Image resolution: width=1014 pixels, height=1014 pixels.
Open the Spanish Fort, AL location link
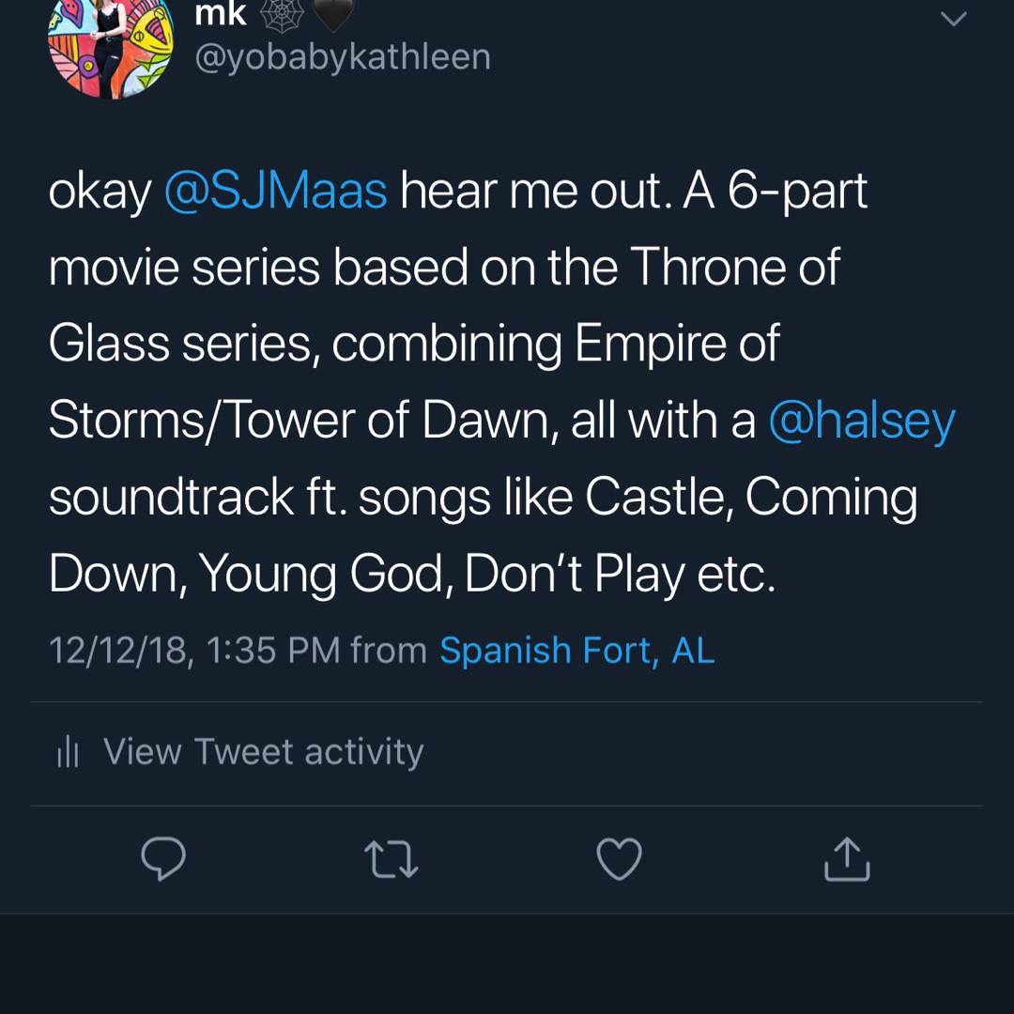576,651
